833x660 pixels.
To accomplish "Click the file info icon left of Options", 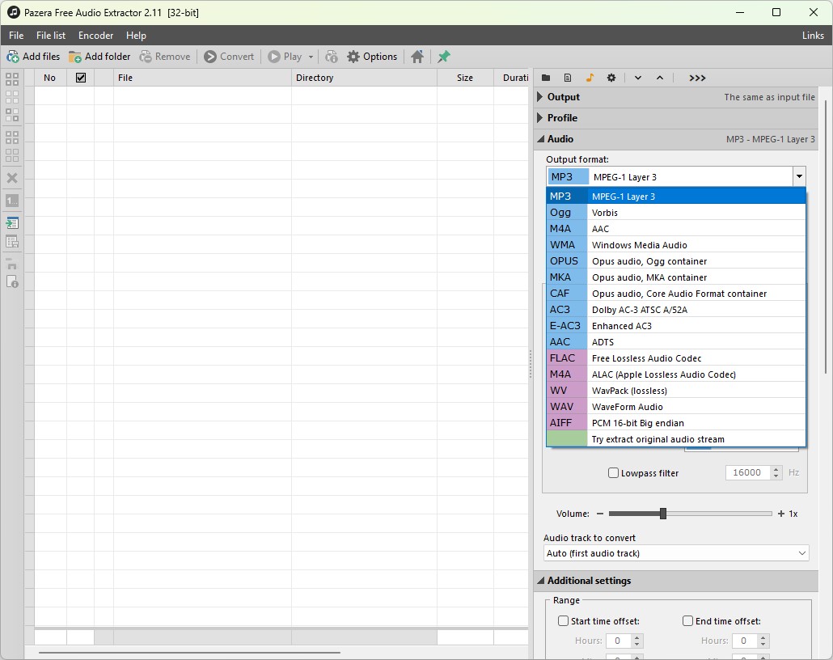I will tap(332, 57).
